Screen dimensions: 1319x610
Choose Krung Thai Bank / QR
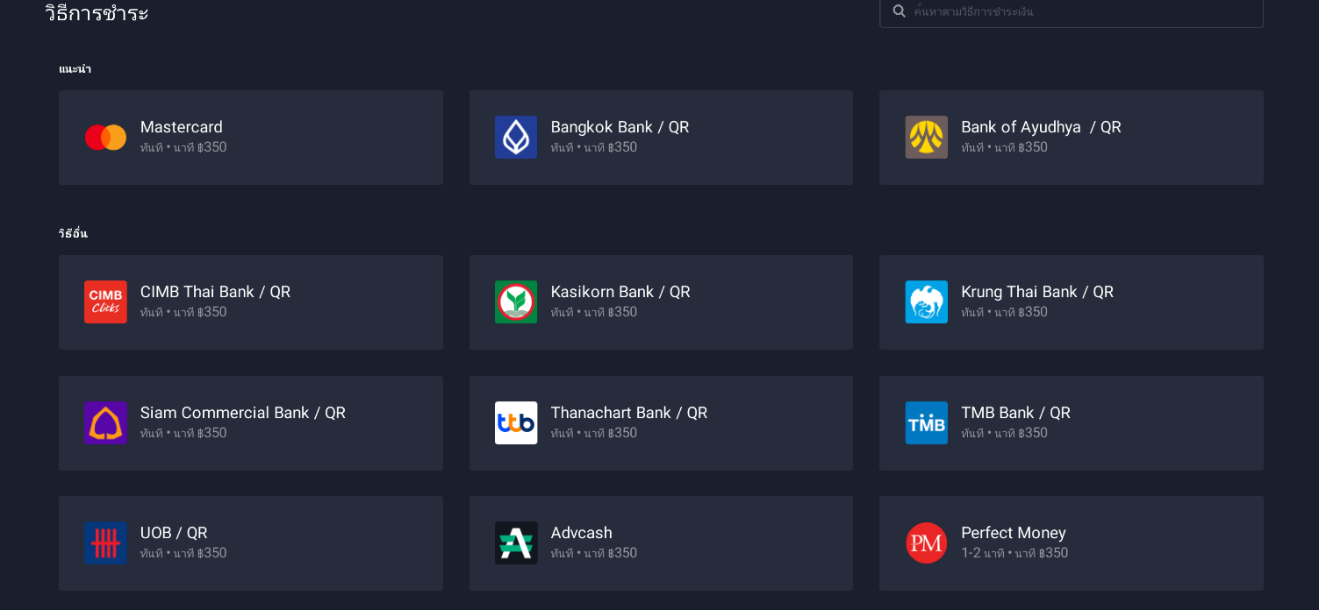1072,302
